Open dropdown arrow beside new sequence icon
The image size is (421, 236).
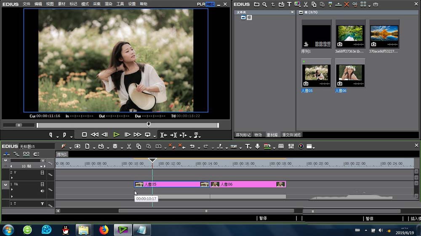click(94, 147)
